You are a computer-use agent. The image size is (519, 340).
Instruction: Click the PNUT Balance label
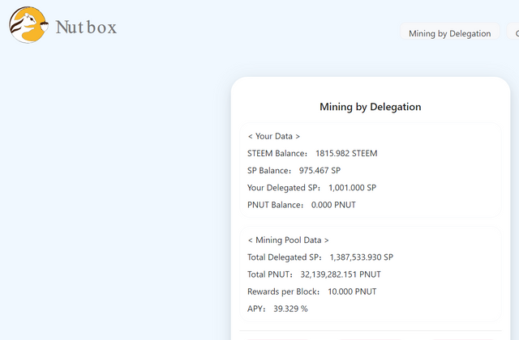[275, 205]
